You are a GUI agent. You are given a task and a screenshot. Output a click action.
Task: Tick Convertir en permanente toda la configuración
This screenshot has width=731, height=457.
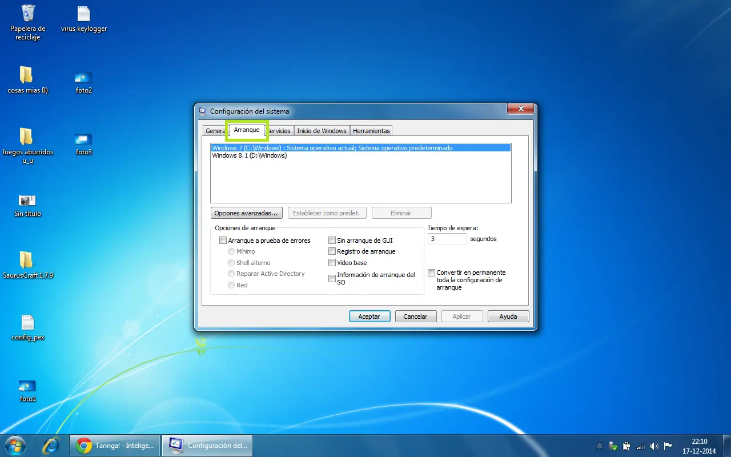click(x=432, y=273)
